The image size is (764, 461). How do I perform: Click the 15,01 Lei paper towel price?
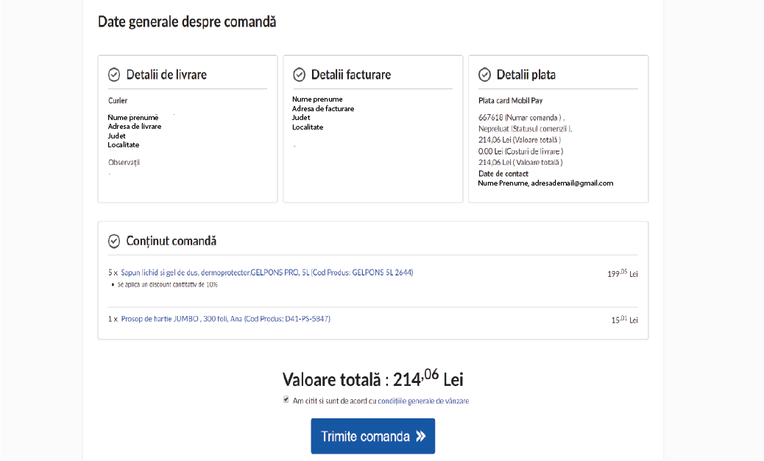tap(624, 320)
